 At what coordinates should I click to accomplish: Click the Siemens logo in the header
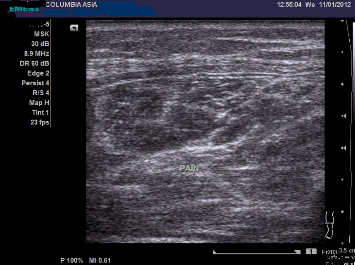pyautogui.click(x=23, y=9)
